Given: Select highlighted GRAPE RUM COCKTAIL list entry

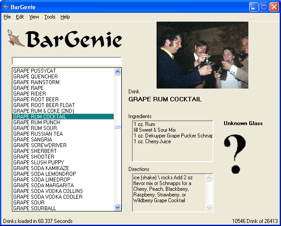Looking at the screenshot, I should [63, 117].
